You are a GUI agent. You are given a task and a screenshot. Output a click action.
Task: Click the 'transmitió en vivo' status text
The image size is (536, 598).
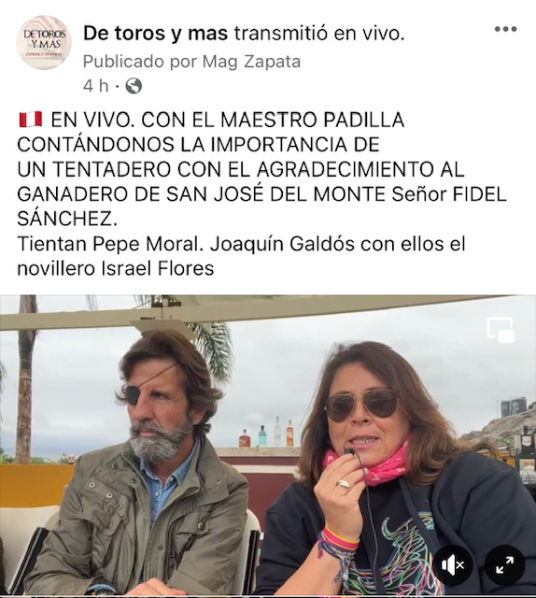pyautogui.click(x=318, y=34)
